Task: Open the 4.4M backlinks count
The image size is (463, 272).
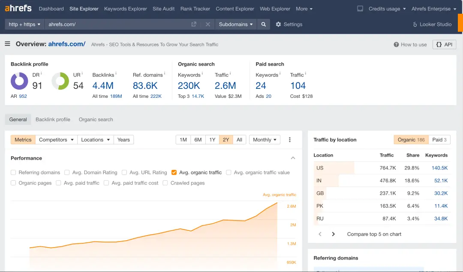Action: coord(103,85)
